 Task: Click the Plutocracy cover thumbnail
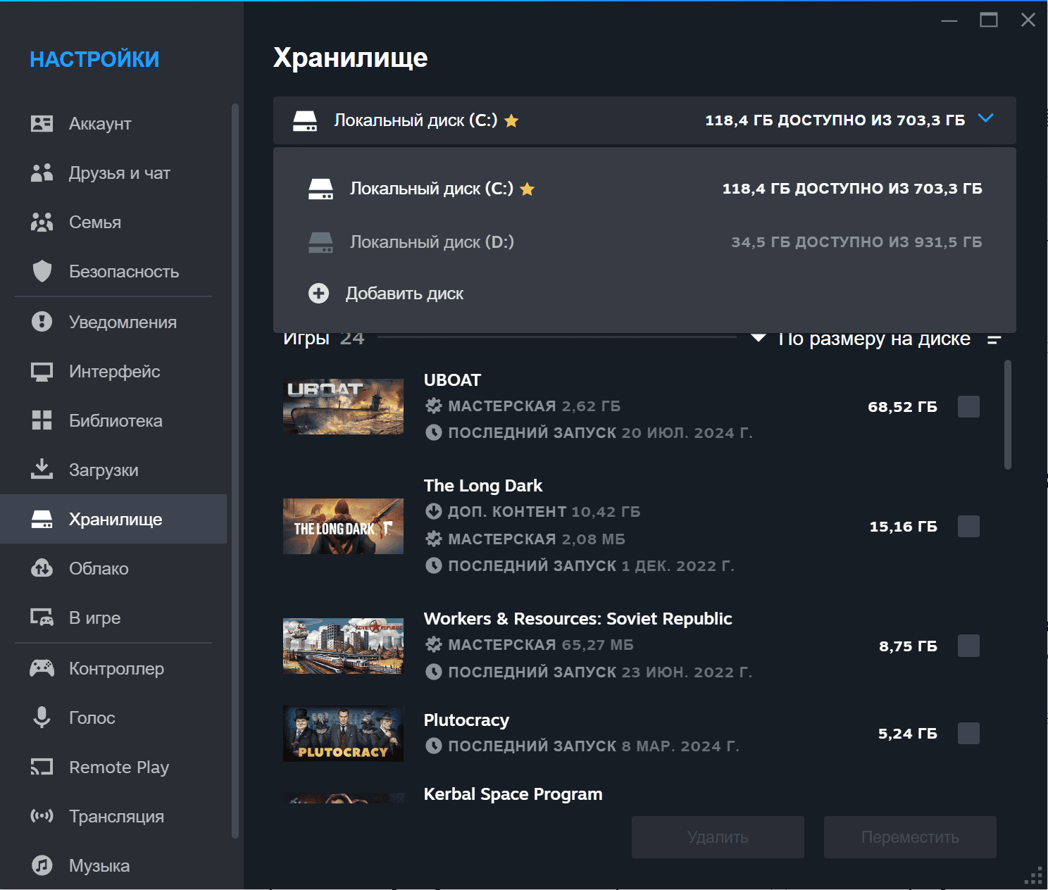click(x=343, y=734)
